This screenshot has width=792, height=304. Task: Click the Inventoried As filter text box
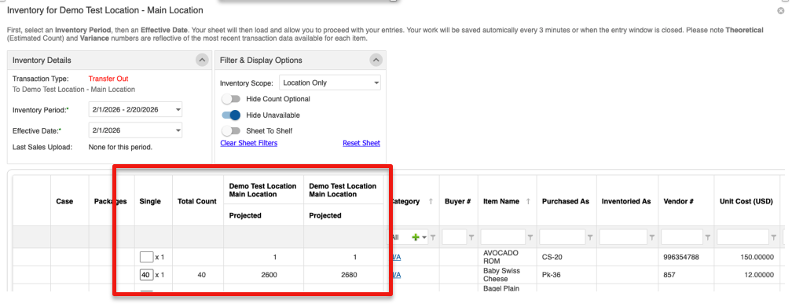coord(624,237)
